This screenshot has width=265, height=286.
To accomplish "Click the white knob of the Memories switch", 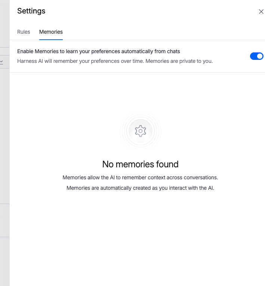I will click(260, 56).
